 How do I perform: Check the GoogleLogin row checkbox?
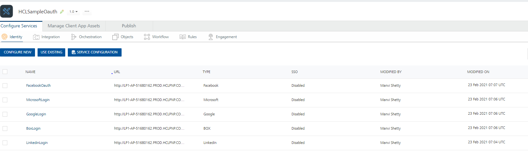(5, 114)
